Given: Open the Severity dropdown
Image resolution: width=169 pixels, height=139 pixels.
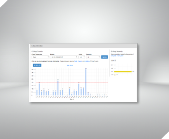Looking at the screenshot, I should (93, 57).
